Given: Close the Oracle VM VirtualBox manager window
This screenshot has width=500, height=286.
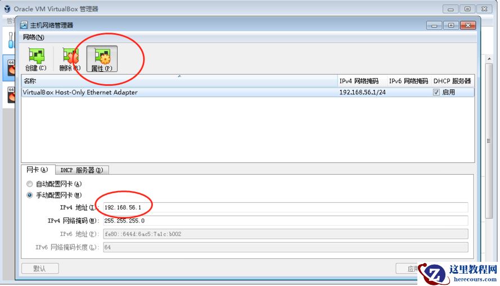Looking at the screenshot, I should point(484,9).
